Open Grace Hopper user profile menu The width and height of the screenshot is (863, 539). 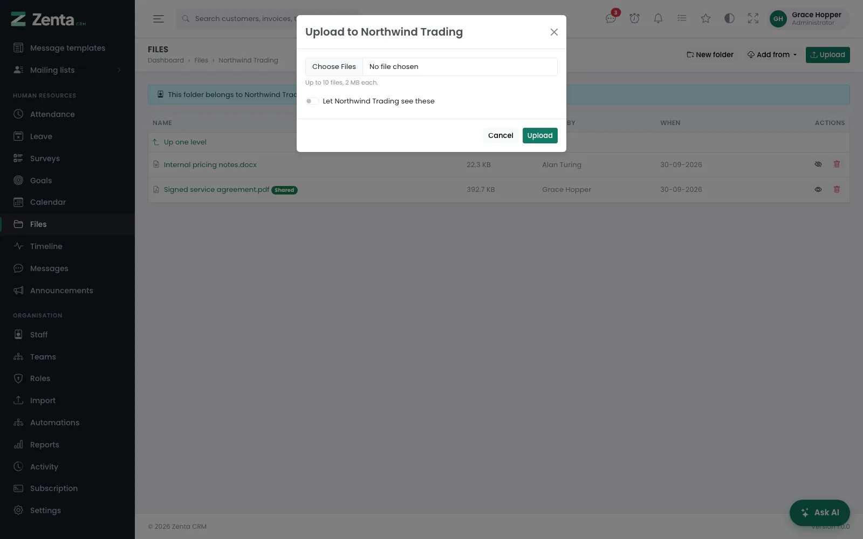coord(809,18)
